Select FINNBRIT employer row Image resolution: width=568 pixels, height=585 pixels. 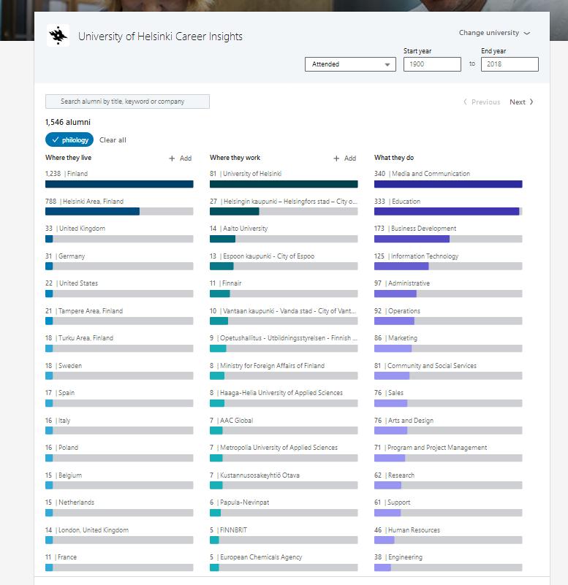[284, 535]
